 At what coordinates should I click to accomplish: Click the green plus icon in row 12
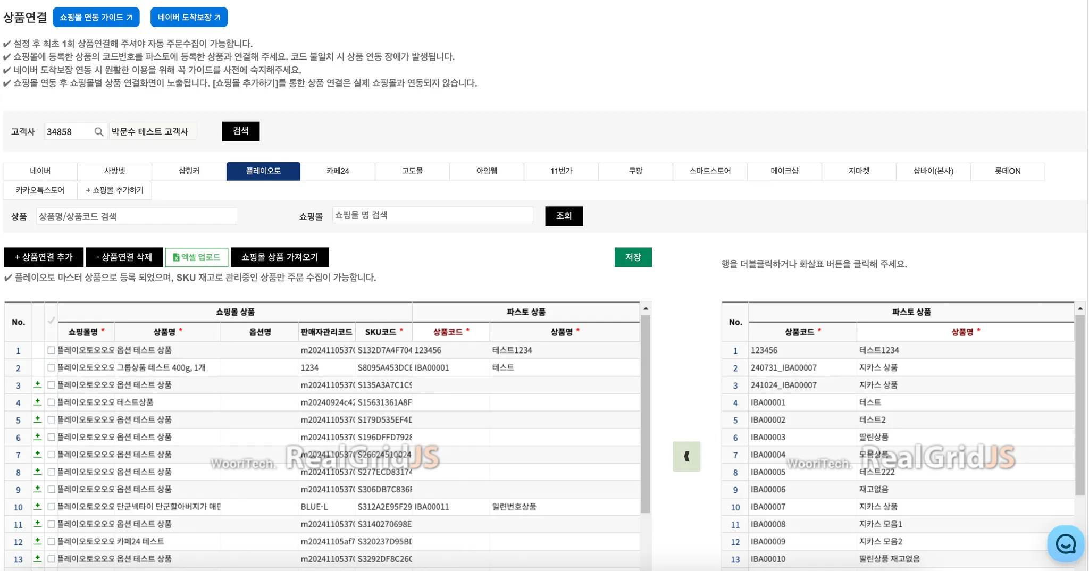tap(37, 541)
